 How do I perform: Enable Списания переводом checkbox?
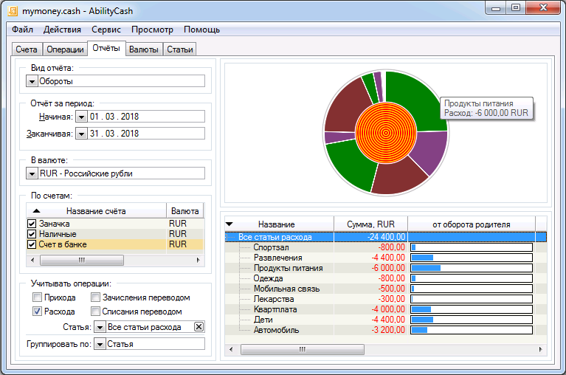[95, 311]
